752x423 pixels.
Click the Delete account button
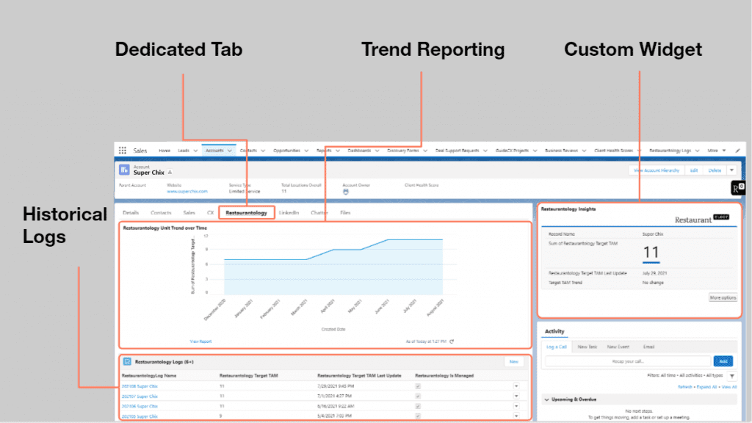point(715,170)
